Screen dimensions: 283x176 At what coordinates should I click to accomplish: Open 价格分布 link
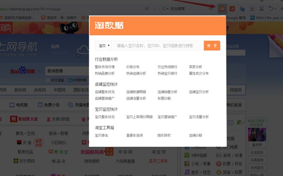click(x=133, y=67)
